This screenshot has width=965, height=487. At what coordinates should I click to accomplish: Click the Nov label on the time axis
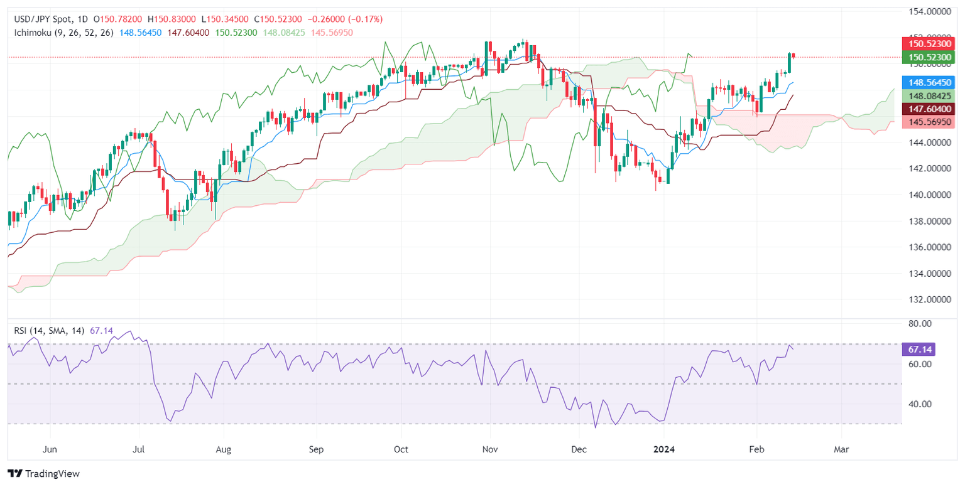coord(491,449)
